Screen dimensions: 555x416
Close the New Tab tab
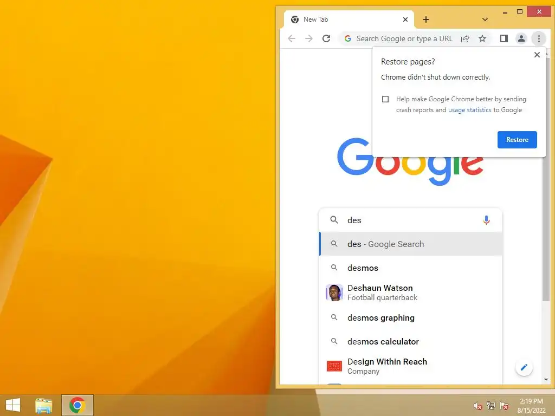(x=405, y=19)
